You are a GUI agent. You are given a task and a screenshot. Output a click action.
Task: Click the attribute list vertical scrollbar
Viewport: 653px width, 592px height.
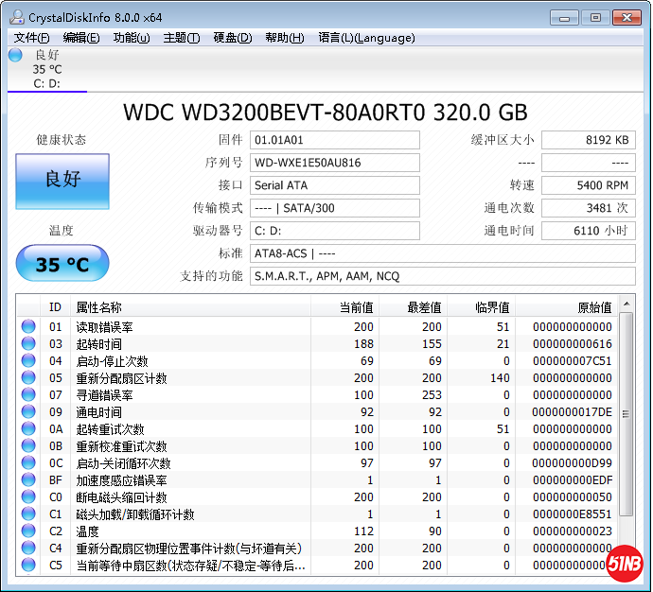pos(626,435)
